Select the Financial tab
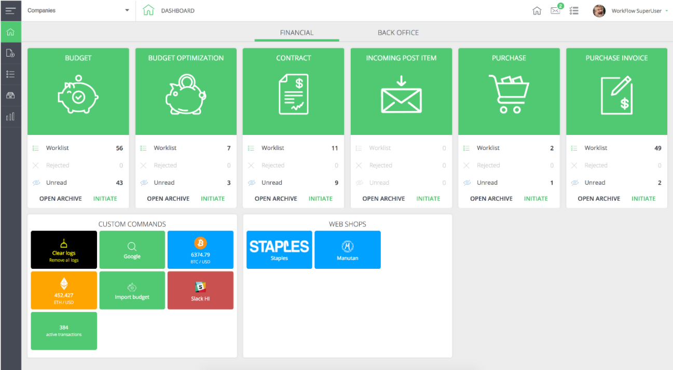Viewport: 673px width, 370px height. click(x=297, y=33)
